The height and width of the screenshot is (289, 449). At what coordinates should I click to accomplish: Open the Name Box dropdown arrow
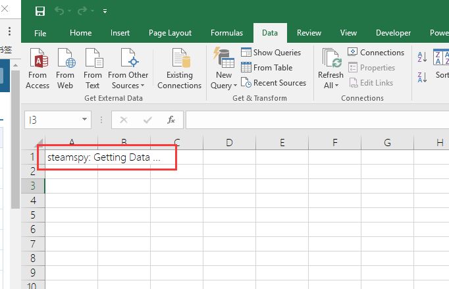pos(85,119)
